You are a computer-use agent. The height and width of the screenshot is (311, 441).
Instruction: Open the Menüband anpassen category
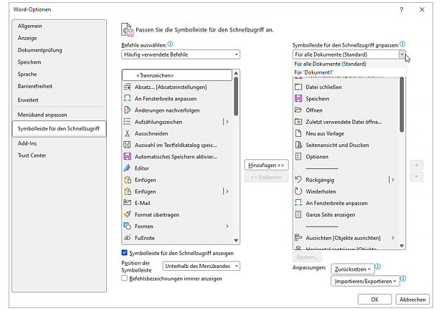pyautogui.click(x=42, y=115)
